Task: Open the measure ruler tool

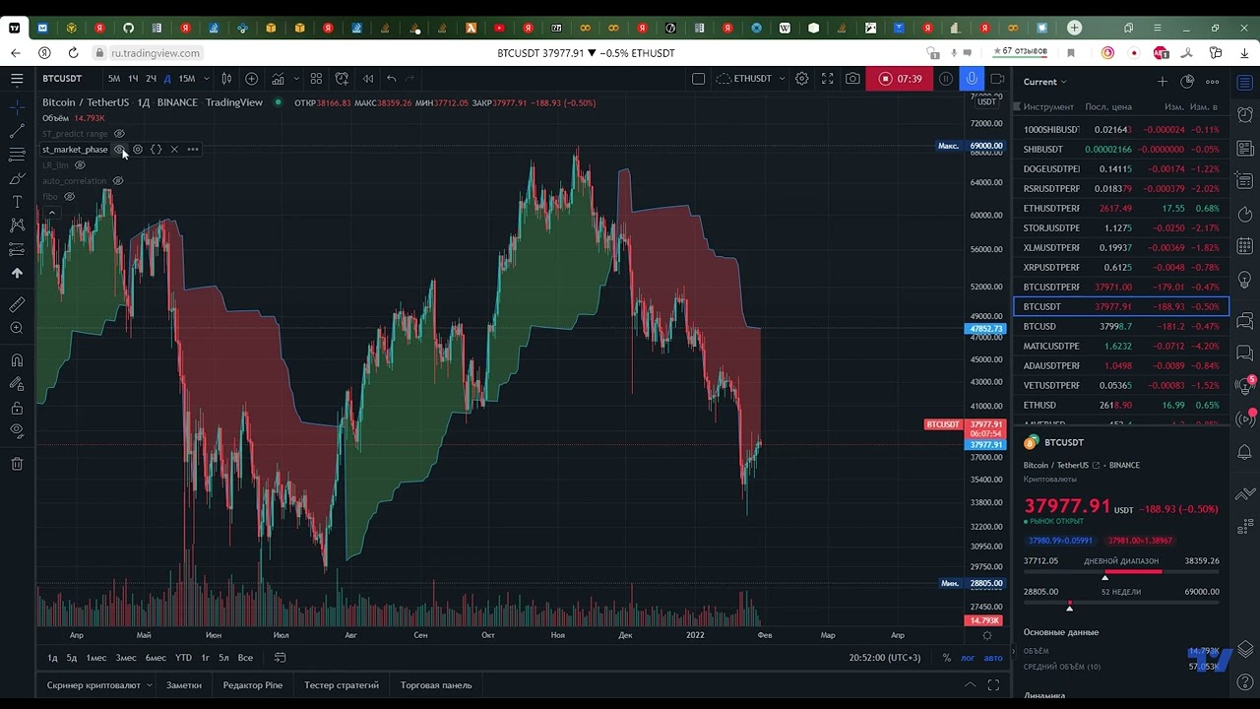Action: (17, 304)
